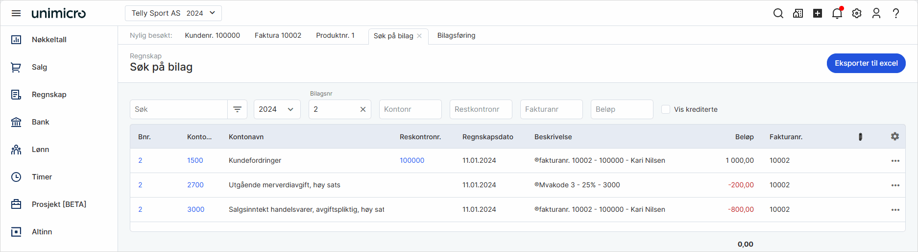Open account link 2700
Viewport: 918px width, 252px height.
[195, 185]
